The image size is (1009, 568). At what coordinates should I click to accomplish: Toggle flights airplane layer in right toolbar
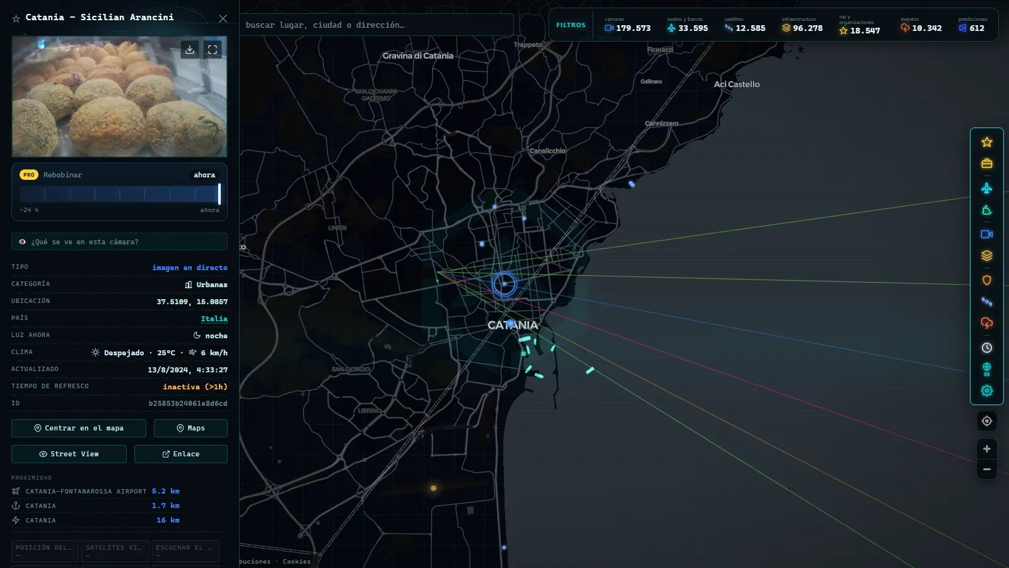click(987, 188)
